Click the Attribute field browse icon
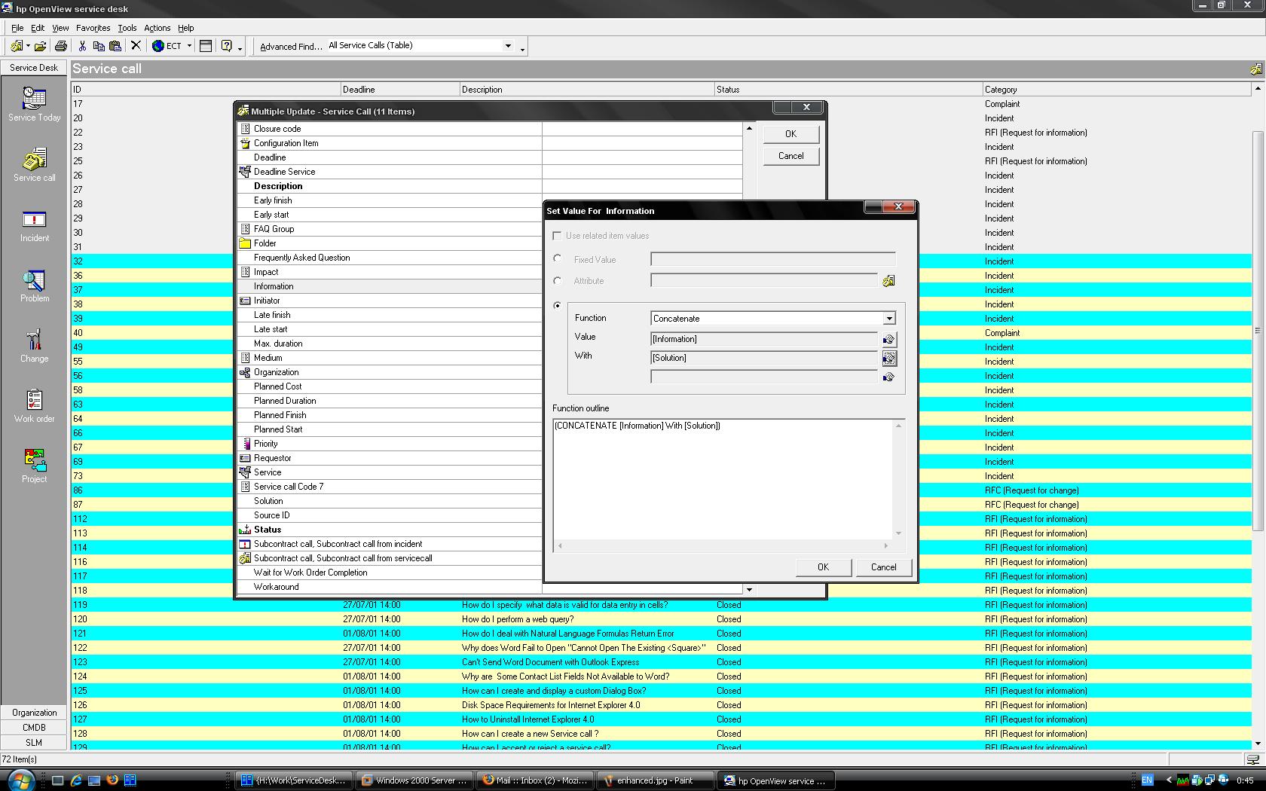This screenshot has width=1266, height=791. pos(888,281)
